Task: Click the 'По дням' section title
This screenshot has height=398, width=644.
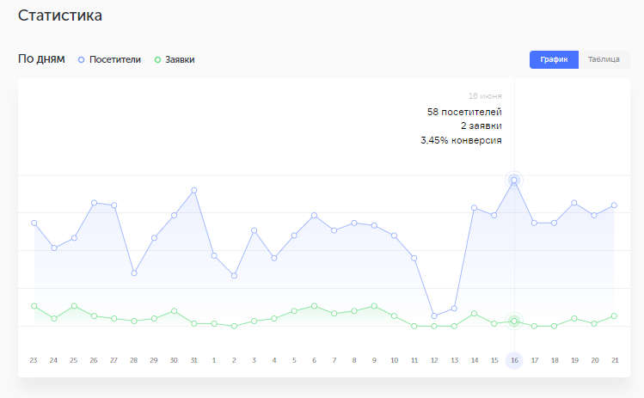Action: (41, 59)
